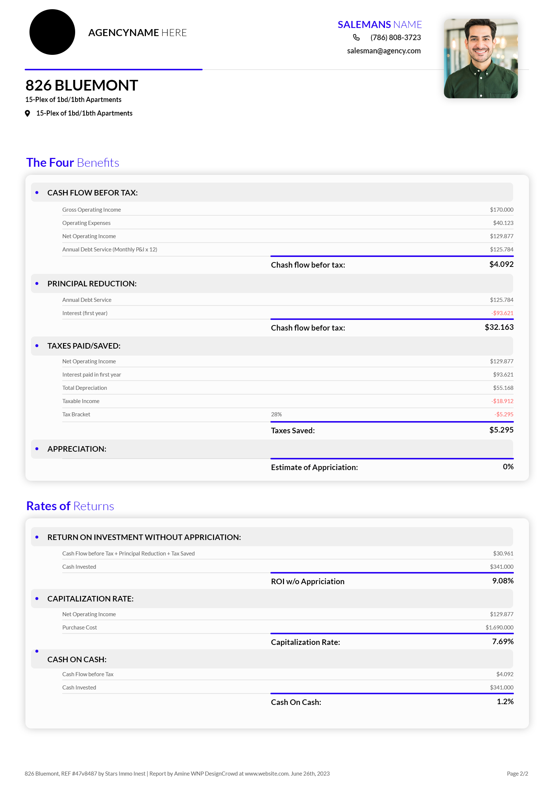Click the bullet next to CASH FLOW BEFOR TAX
The image size is (557, 787).
coord(37,193)
